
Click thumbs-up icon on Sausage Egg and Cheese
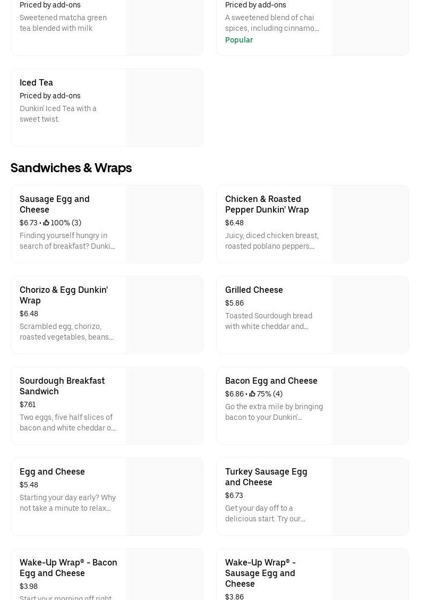coord(46,223)
